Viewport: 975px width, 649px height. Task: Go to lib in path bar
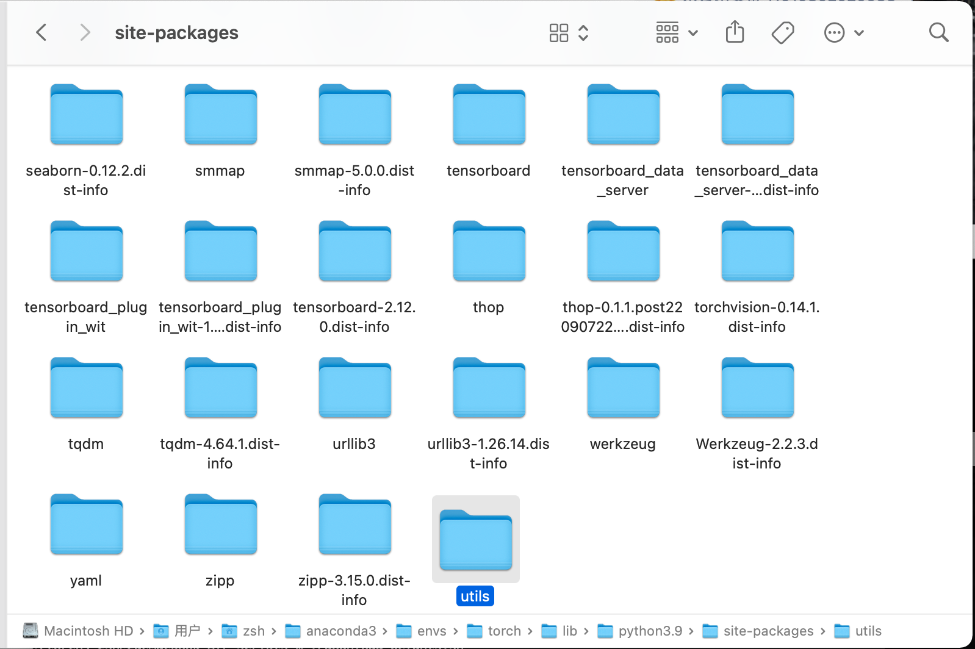pos(559,631)
